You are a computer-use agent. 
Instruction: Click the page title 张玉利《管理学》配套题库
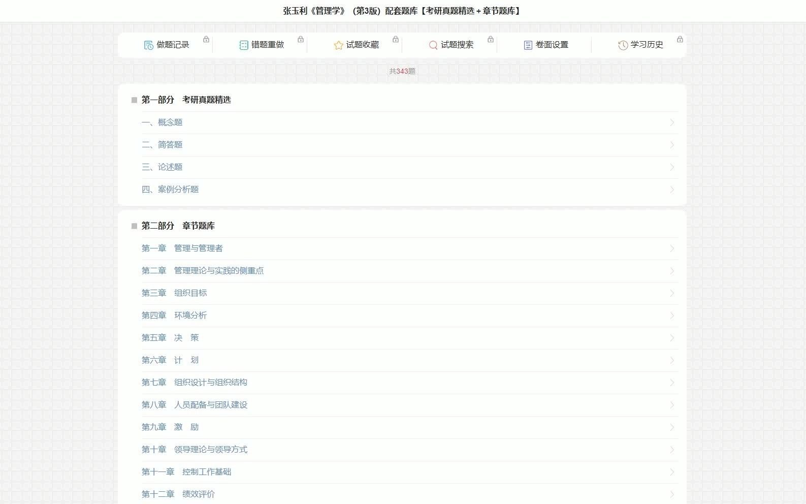click(402, 11)
